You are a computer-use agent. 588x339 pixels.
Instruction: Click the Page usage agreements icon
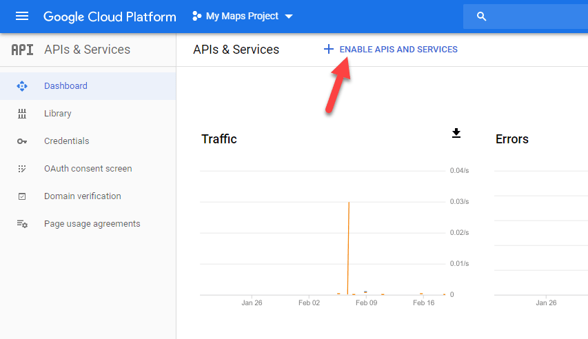tap(22, 224)
